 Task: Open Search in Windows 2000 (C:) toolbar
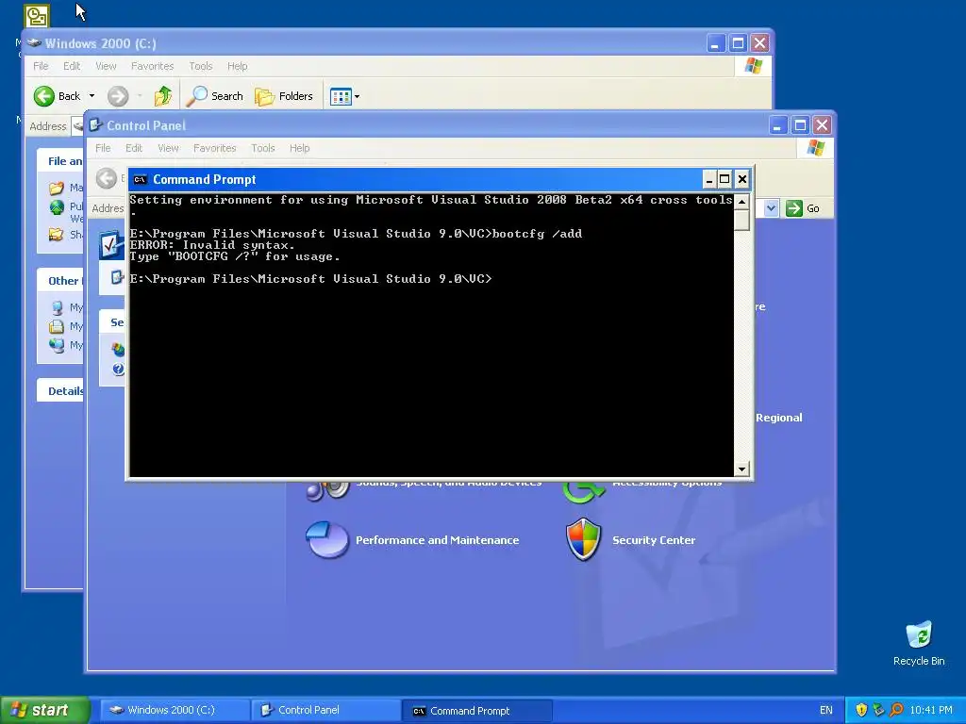click(214, 96)
